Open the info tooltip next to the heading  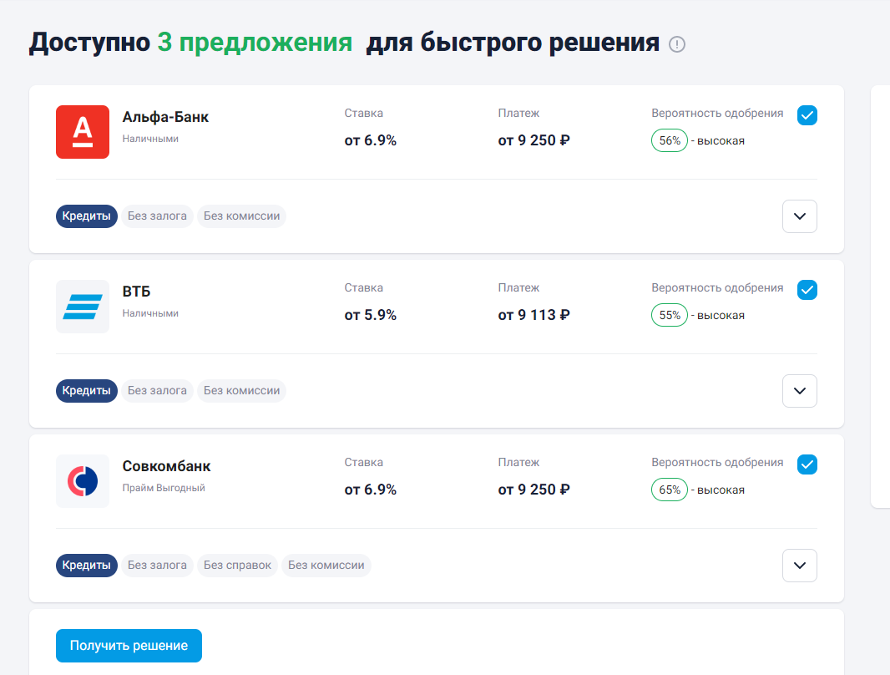click(677, 44)
